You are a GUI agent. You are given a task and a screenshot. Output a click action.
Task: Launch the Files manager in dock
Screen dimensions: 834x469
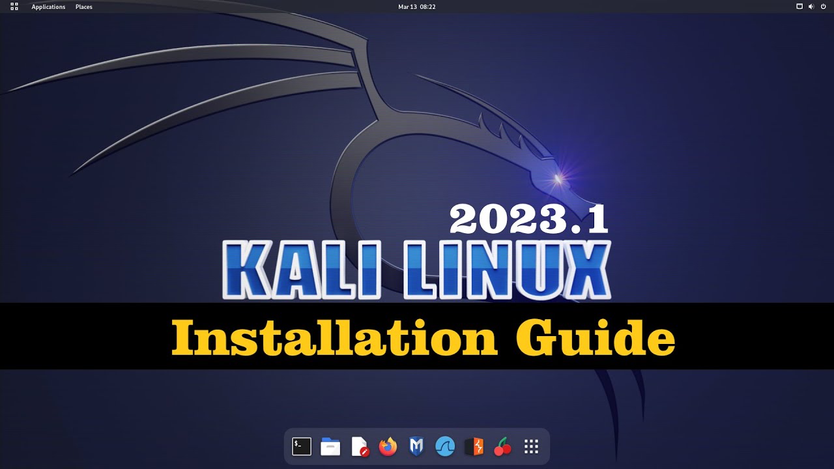(330, 446)
